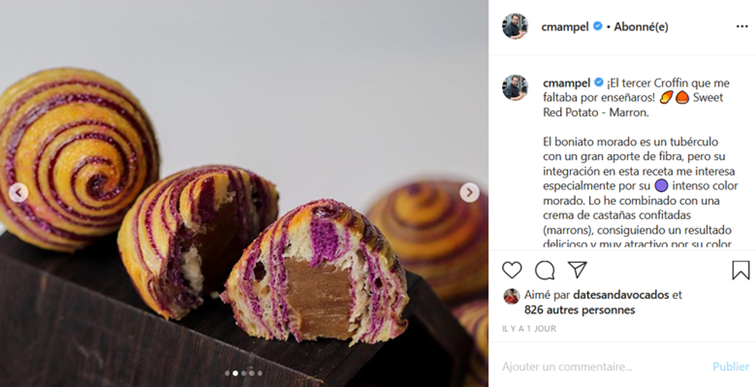Image resolution: width=756 pixels, height=387 pixels.
Task: Save post with the bookmark icon
Action: (x=741, y=271)
